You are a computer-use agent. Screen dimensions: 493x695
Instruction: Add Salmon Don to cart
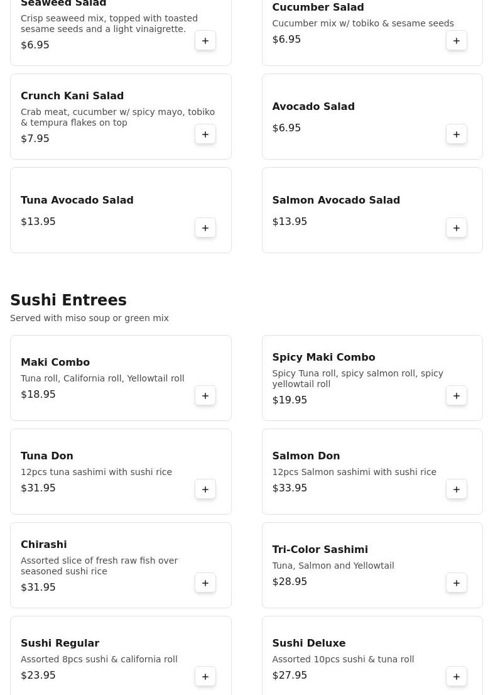point(457,490)
